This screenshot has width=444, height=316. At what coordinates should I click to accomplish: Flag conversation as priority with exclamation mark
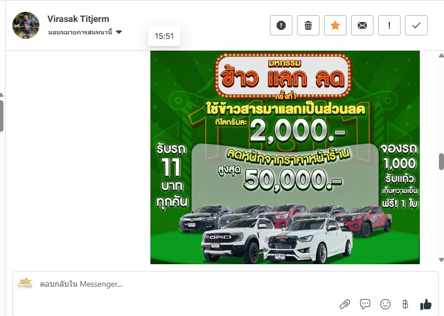point(389,25)
